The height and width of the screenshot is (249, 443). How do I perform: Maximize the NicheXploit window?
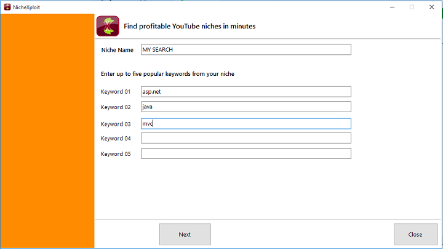412,7
